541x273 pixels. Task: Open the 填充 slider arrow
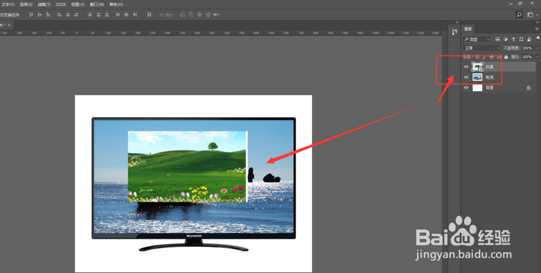(x=537, y=57)
